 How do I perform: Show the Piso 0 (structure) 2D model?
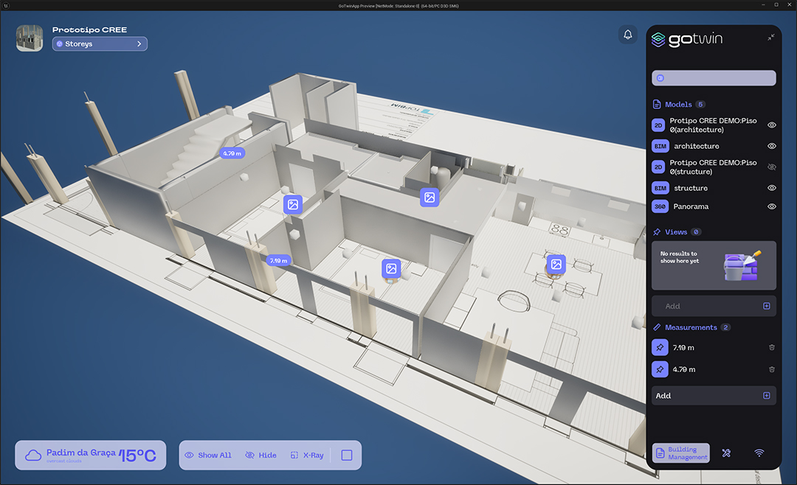tap(772, 167)
